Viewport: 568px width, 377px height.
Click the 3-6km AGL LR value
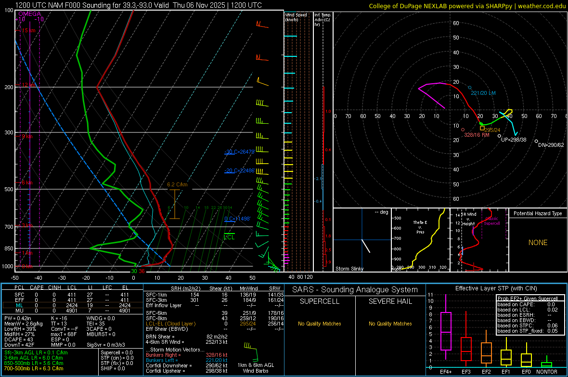(x=34, y=358)
